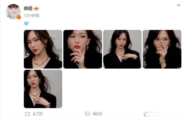Click the comment bubble icon
The image size is (184, 120).
(87, 114)
